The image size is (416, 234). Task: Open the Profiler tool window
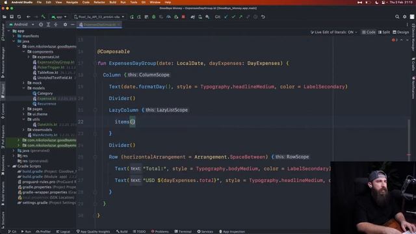[x=44, y=231]
